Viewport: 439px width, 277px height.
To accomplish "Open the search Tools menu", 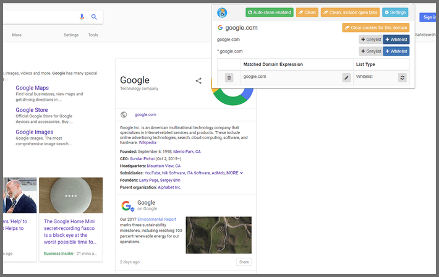I will (93, 35).
